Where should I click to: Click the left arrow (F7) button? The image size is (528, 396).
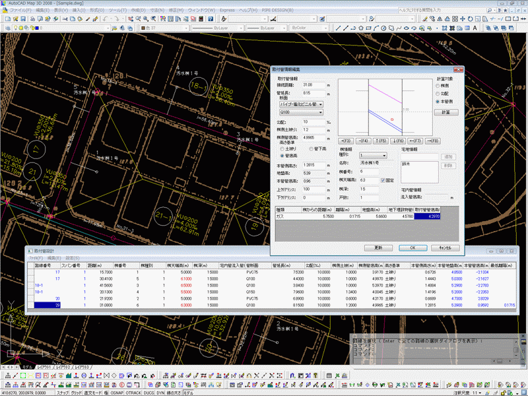pyautogui.click(x=415, y=141)
